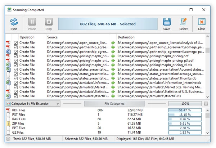Click green arrow in stsect03.xls row
The height and width of the screenshot is (148, 216).
coord(113,96)
